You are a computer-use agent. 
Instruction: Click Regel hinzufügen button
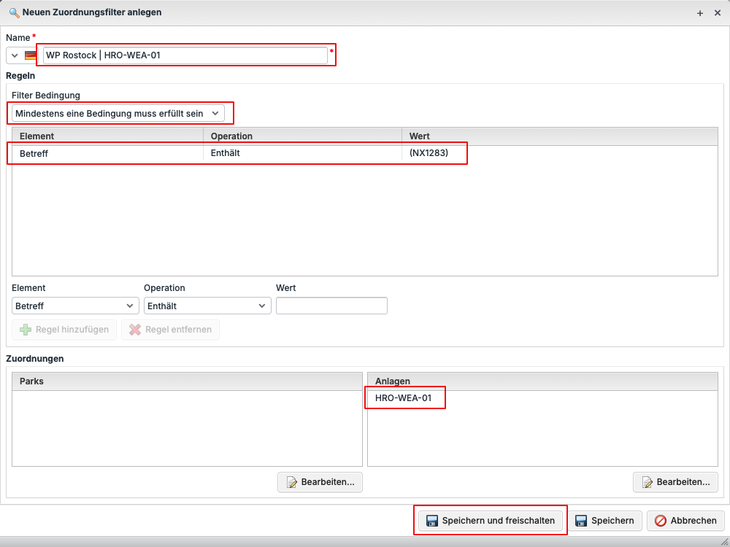click(x=64, y=330)
